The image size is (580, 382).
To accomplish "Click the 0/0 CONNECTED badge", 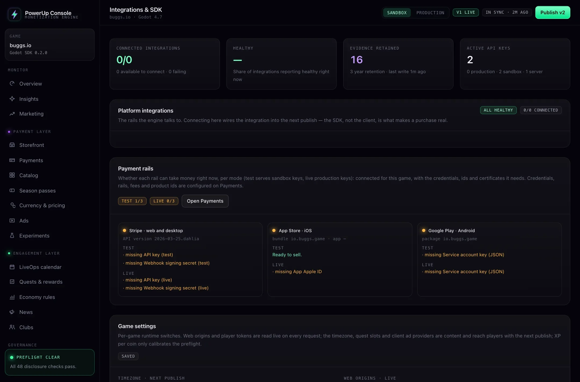I will [541, 110].
